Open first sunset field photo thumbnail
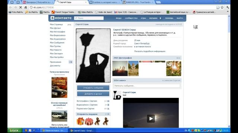238x133 pixels. (120, 68)
